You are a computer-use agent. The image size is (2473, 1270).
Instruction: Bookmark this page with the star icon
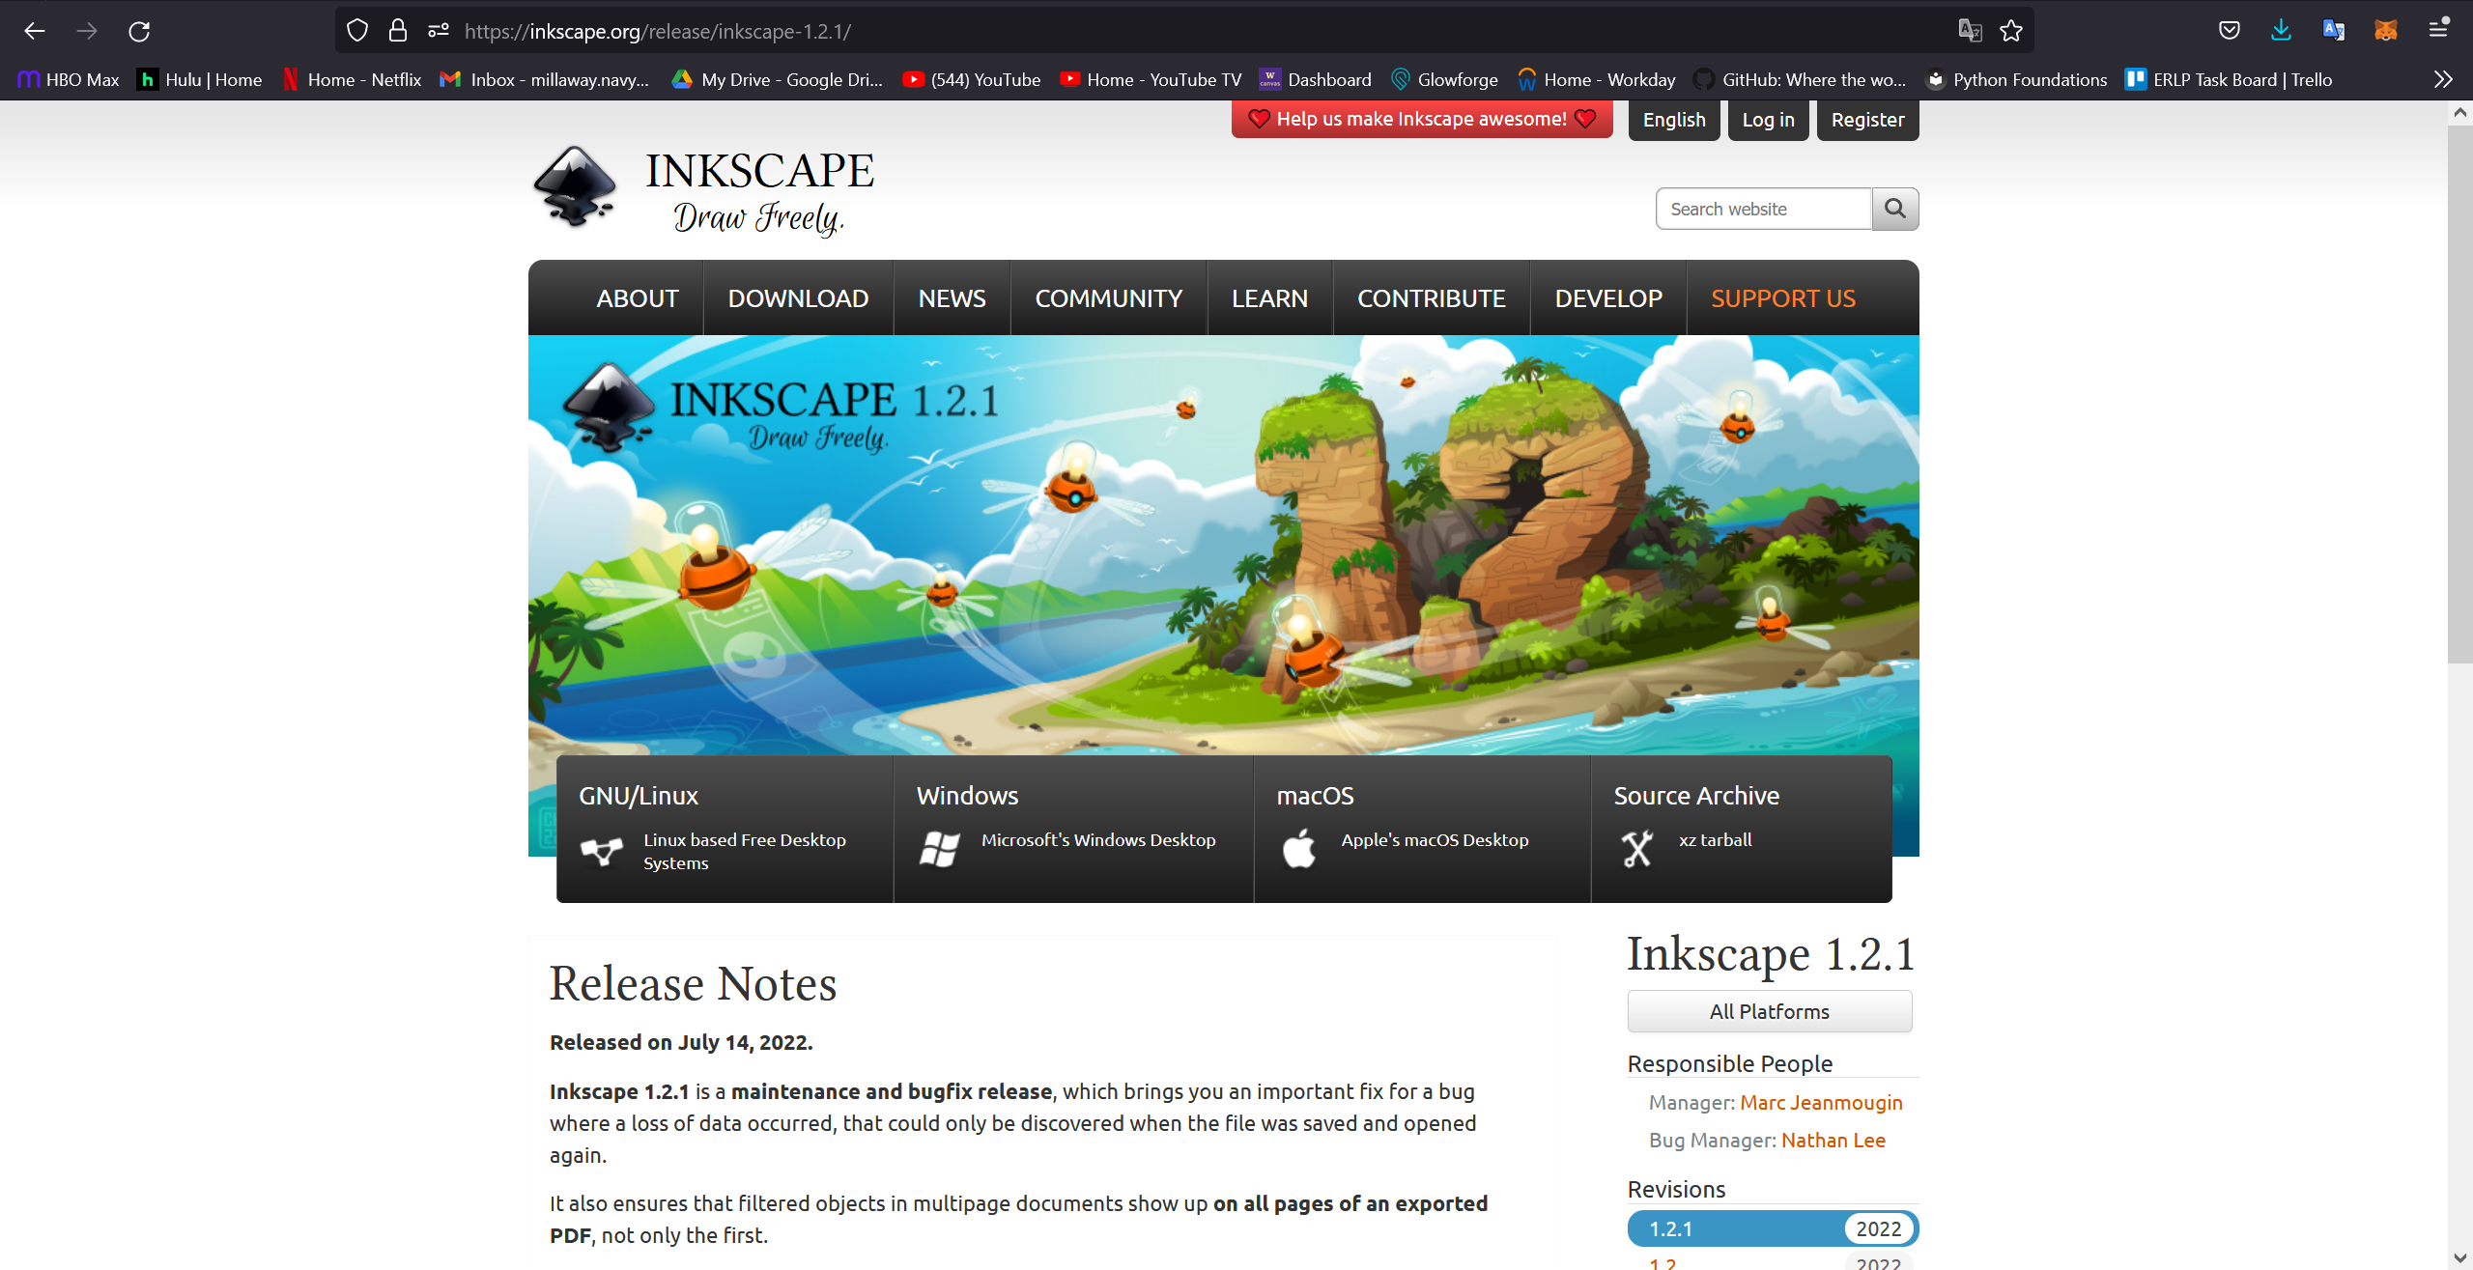pos(2011,31)
